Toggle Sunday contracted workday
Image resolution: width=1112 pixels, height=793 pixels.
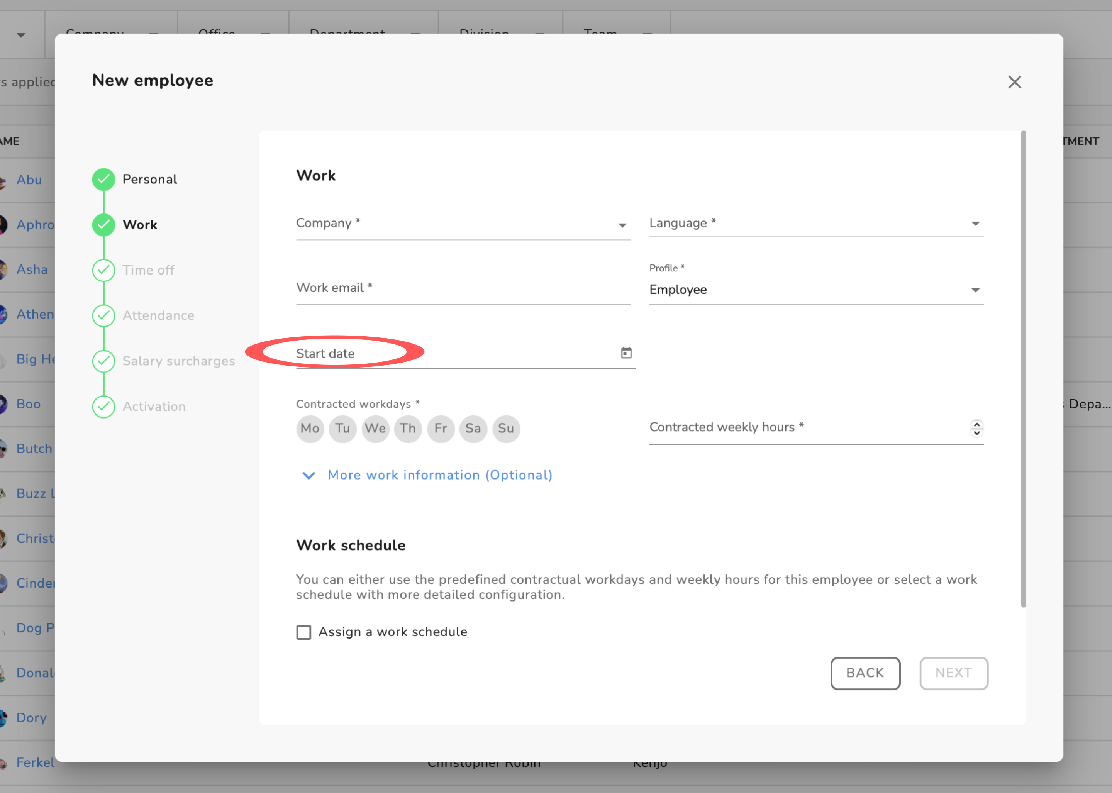tap(506, 429)
